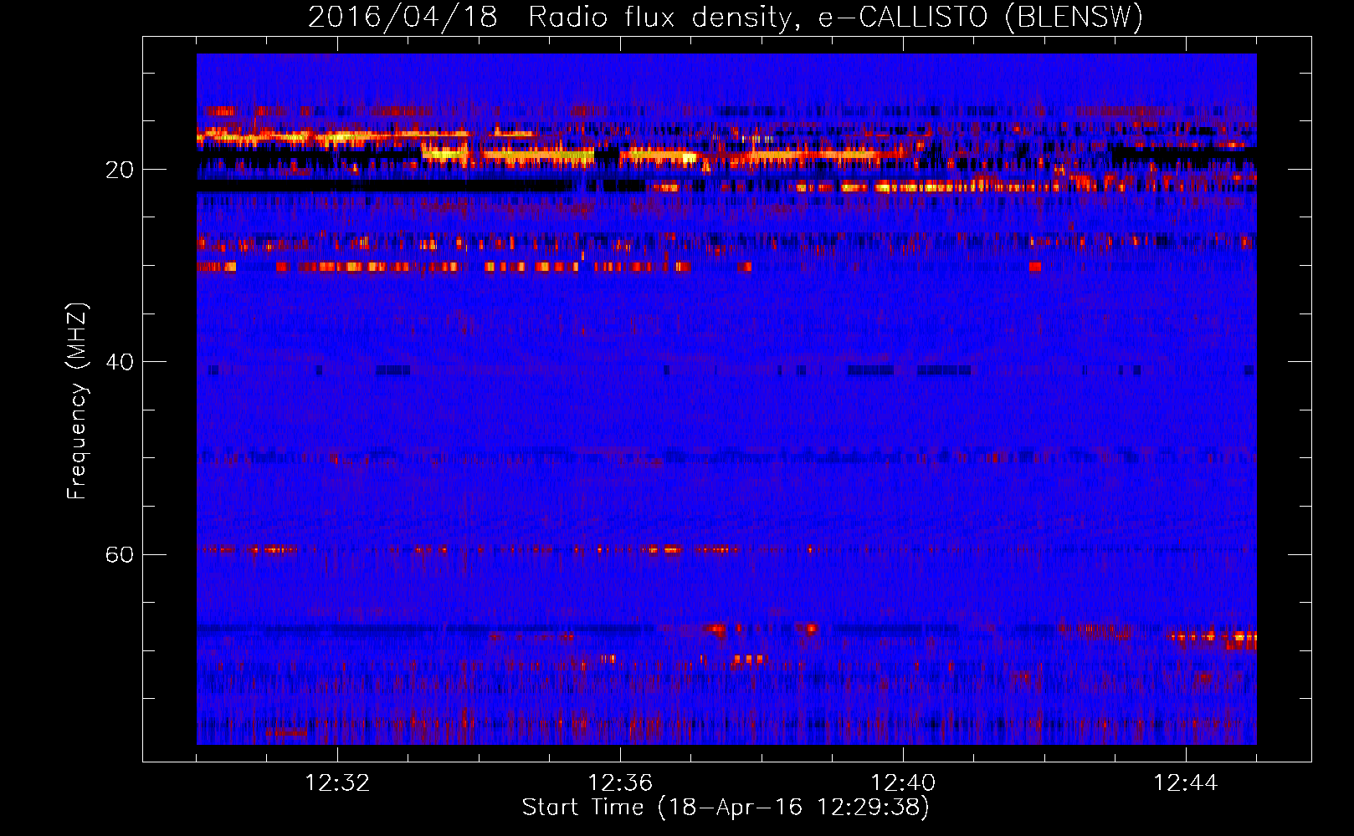Click the '12:44' time axis label
1354x836 pixels.
pos(1186,783)
